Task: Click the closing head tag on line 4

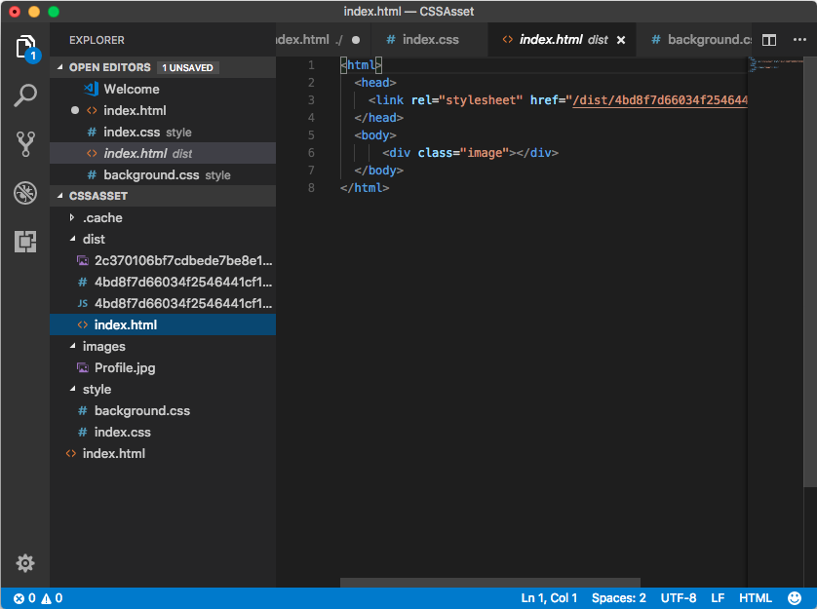Action: pyautogui.click(x=379, y=118)
